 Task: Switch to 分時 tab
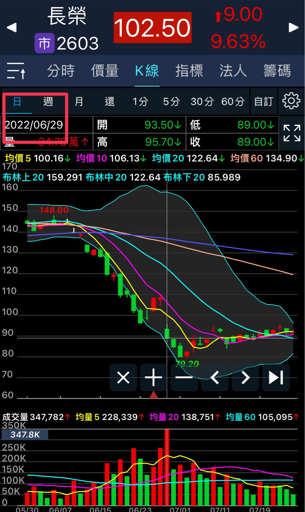point(61,71)
